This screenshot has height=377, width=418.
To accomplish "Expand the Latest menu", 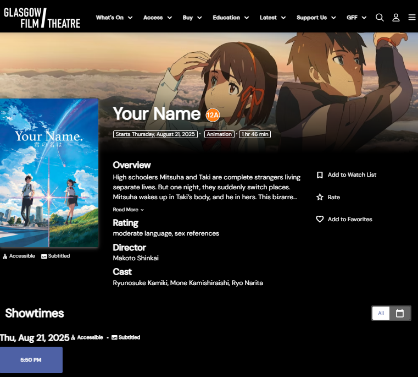I will coord(272,18).
